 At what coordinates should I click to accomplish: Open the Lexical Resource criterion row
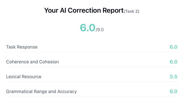tap(92, 77)
